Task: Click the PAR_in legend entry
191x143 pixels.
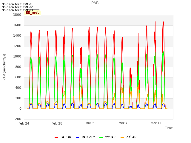Action: (63, 137)
